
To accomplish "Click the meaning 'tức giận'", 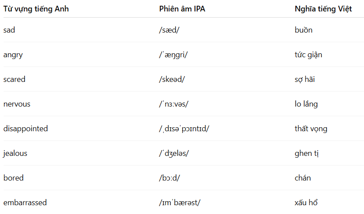I will click(308, 55).
